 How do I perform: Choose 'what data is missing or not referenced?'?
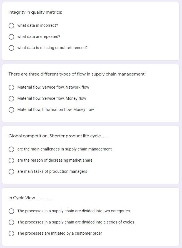pyautogui.click(x=11, y=48)
